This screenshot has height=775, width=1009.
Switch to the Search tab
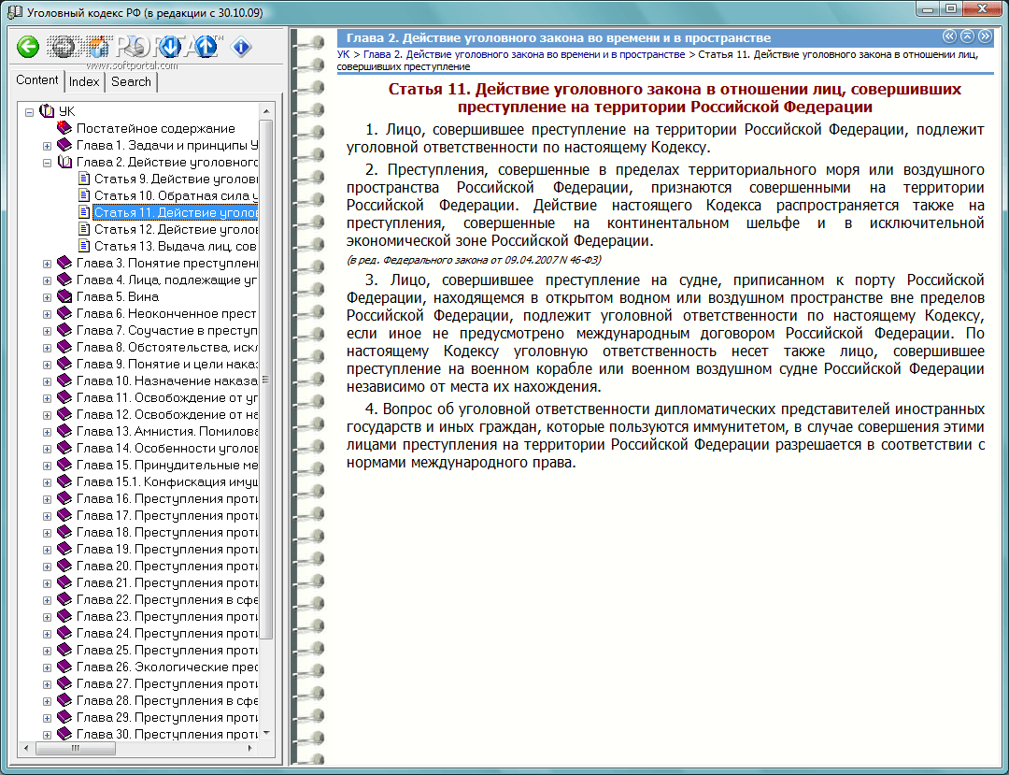131,81
